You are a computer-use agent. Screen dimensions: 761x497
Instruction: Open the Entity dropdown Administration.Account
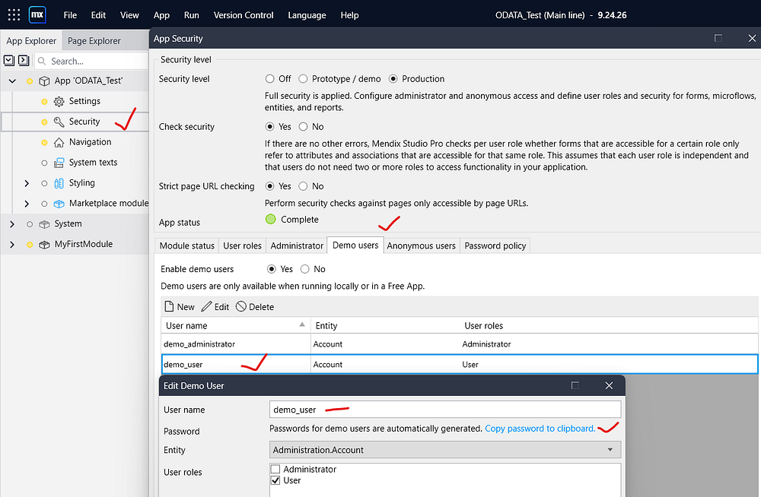click(x=445, y=450)
